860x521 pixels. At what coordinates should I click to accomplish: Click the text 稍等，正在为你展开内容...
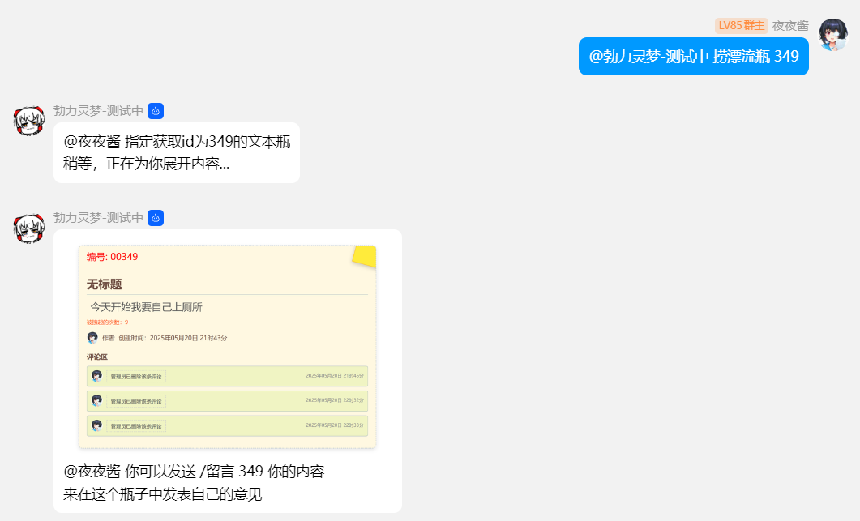click(147, 164)
